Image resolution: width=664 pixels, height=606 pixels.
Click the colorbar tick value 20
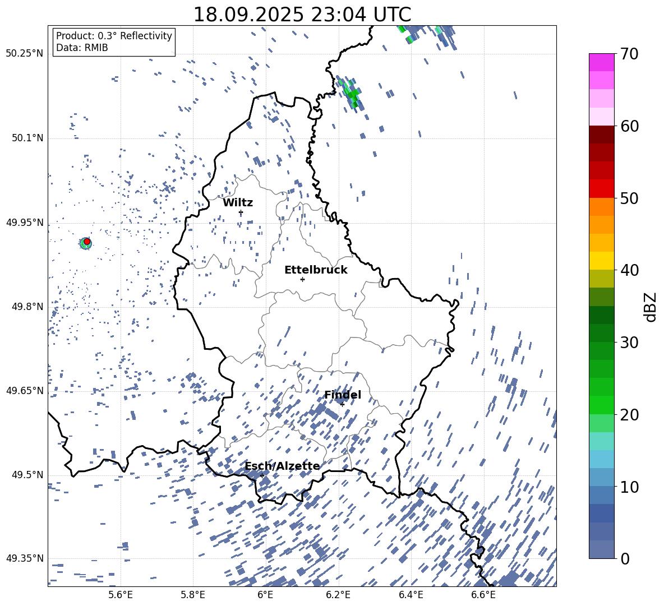(x=629, y=415)
